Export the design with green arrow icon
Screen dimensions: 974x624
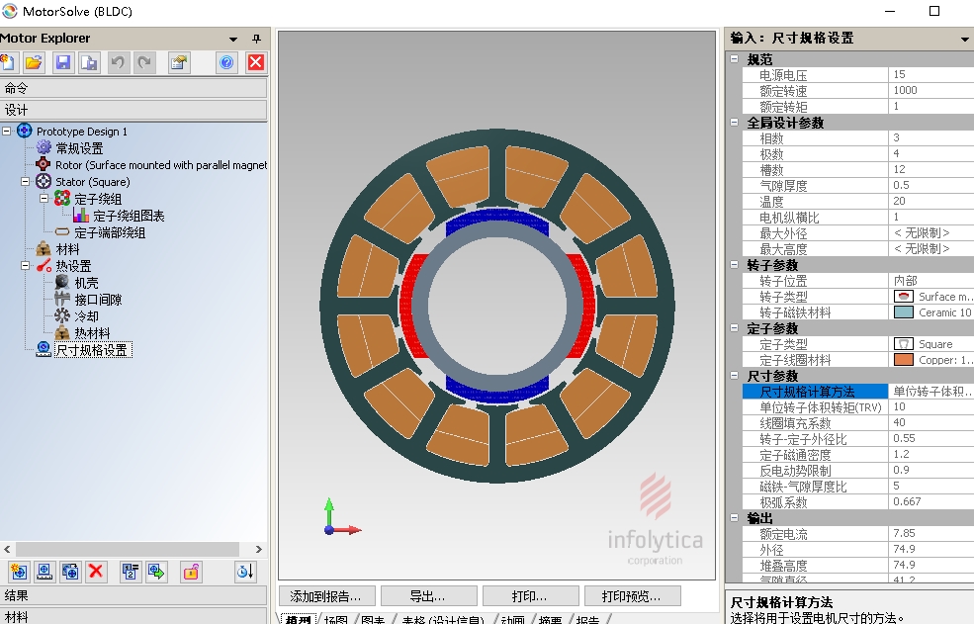tap(156, 572)
